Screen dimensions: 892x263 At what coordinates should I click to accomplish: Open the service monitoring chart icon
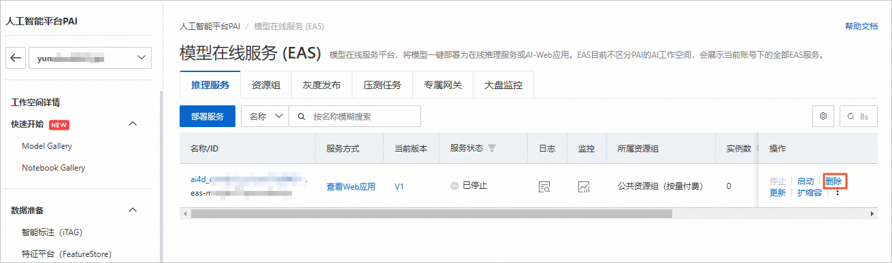[x=583, y=186]
